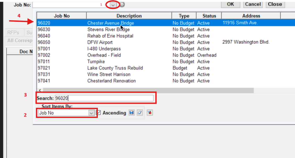Click the Budget type cell for 97021
The image size is (295, 158).
[x=180, y=68]
